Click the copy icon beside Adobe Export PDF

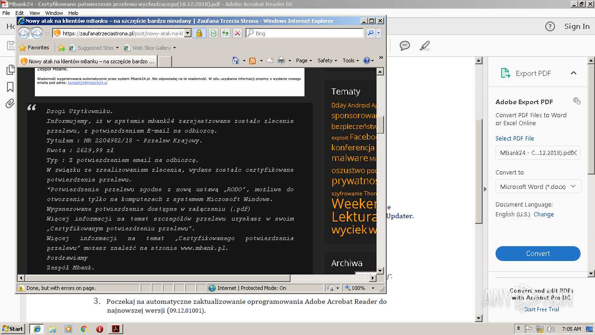[x=577, y=101]
